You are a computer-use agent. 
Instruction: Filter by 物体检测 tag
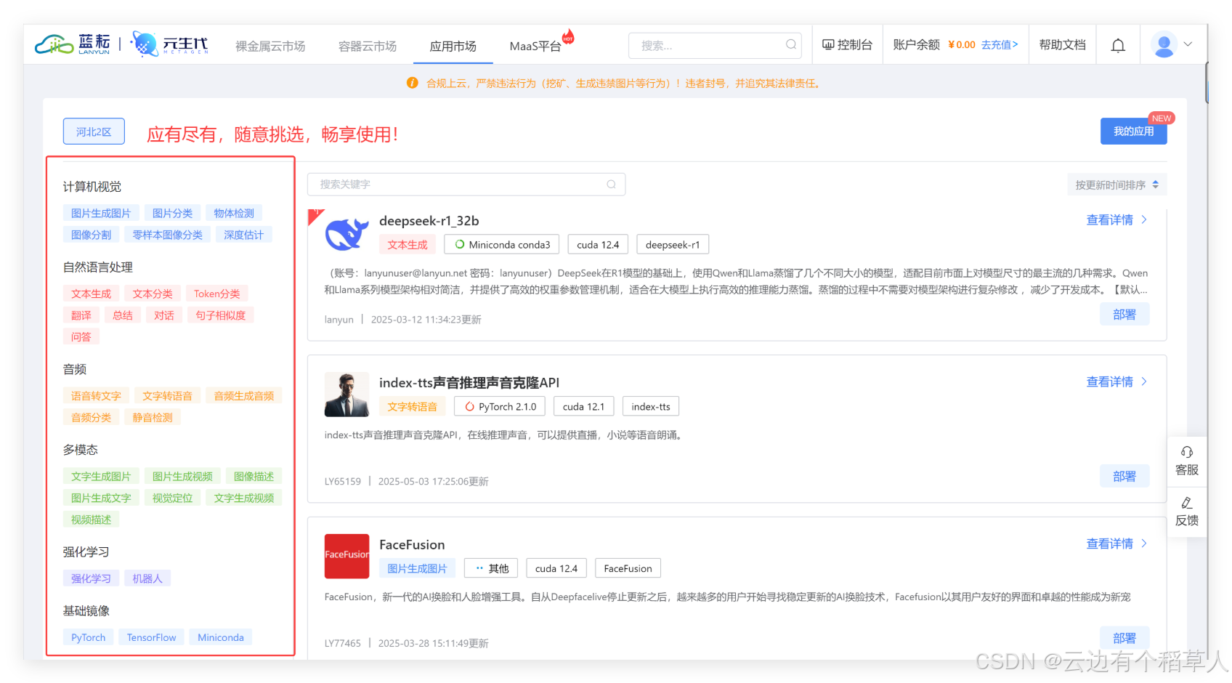[x=234, y=213]
